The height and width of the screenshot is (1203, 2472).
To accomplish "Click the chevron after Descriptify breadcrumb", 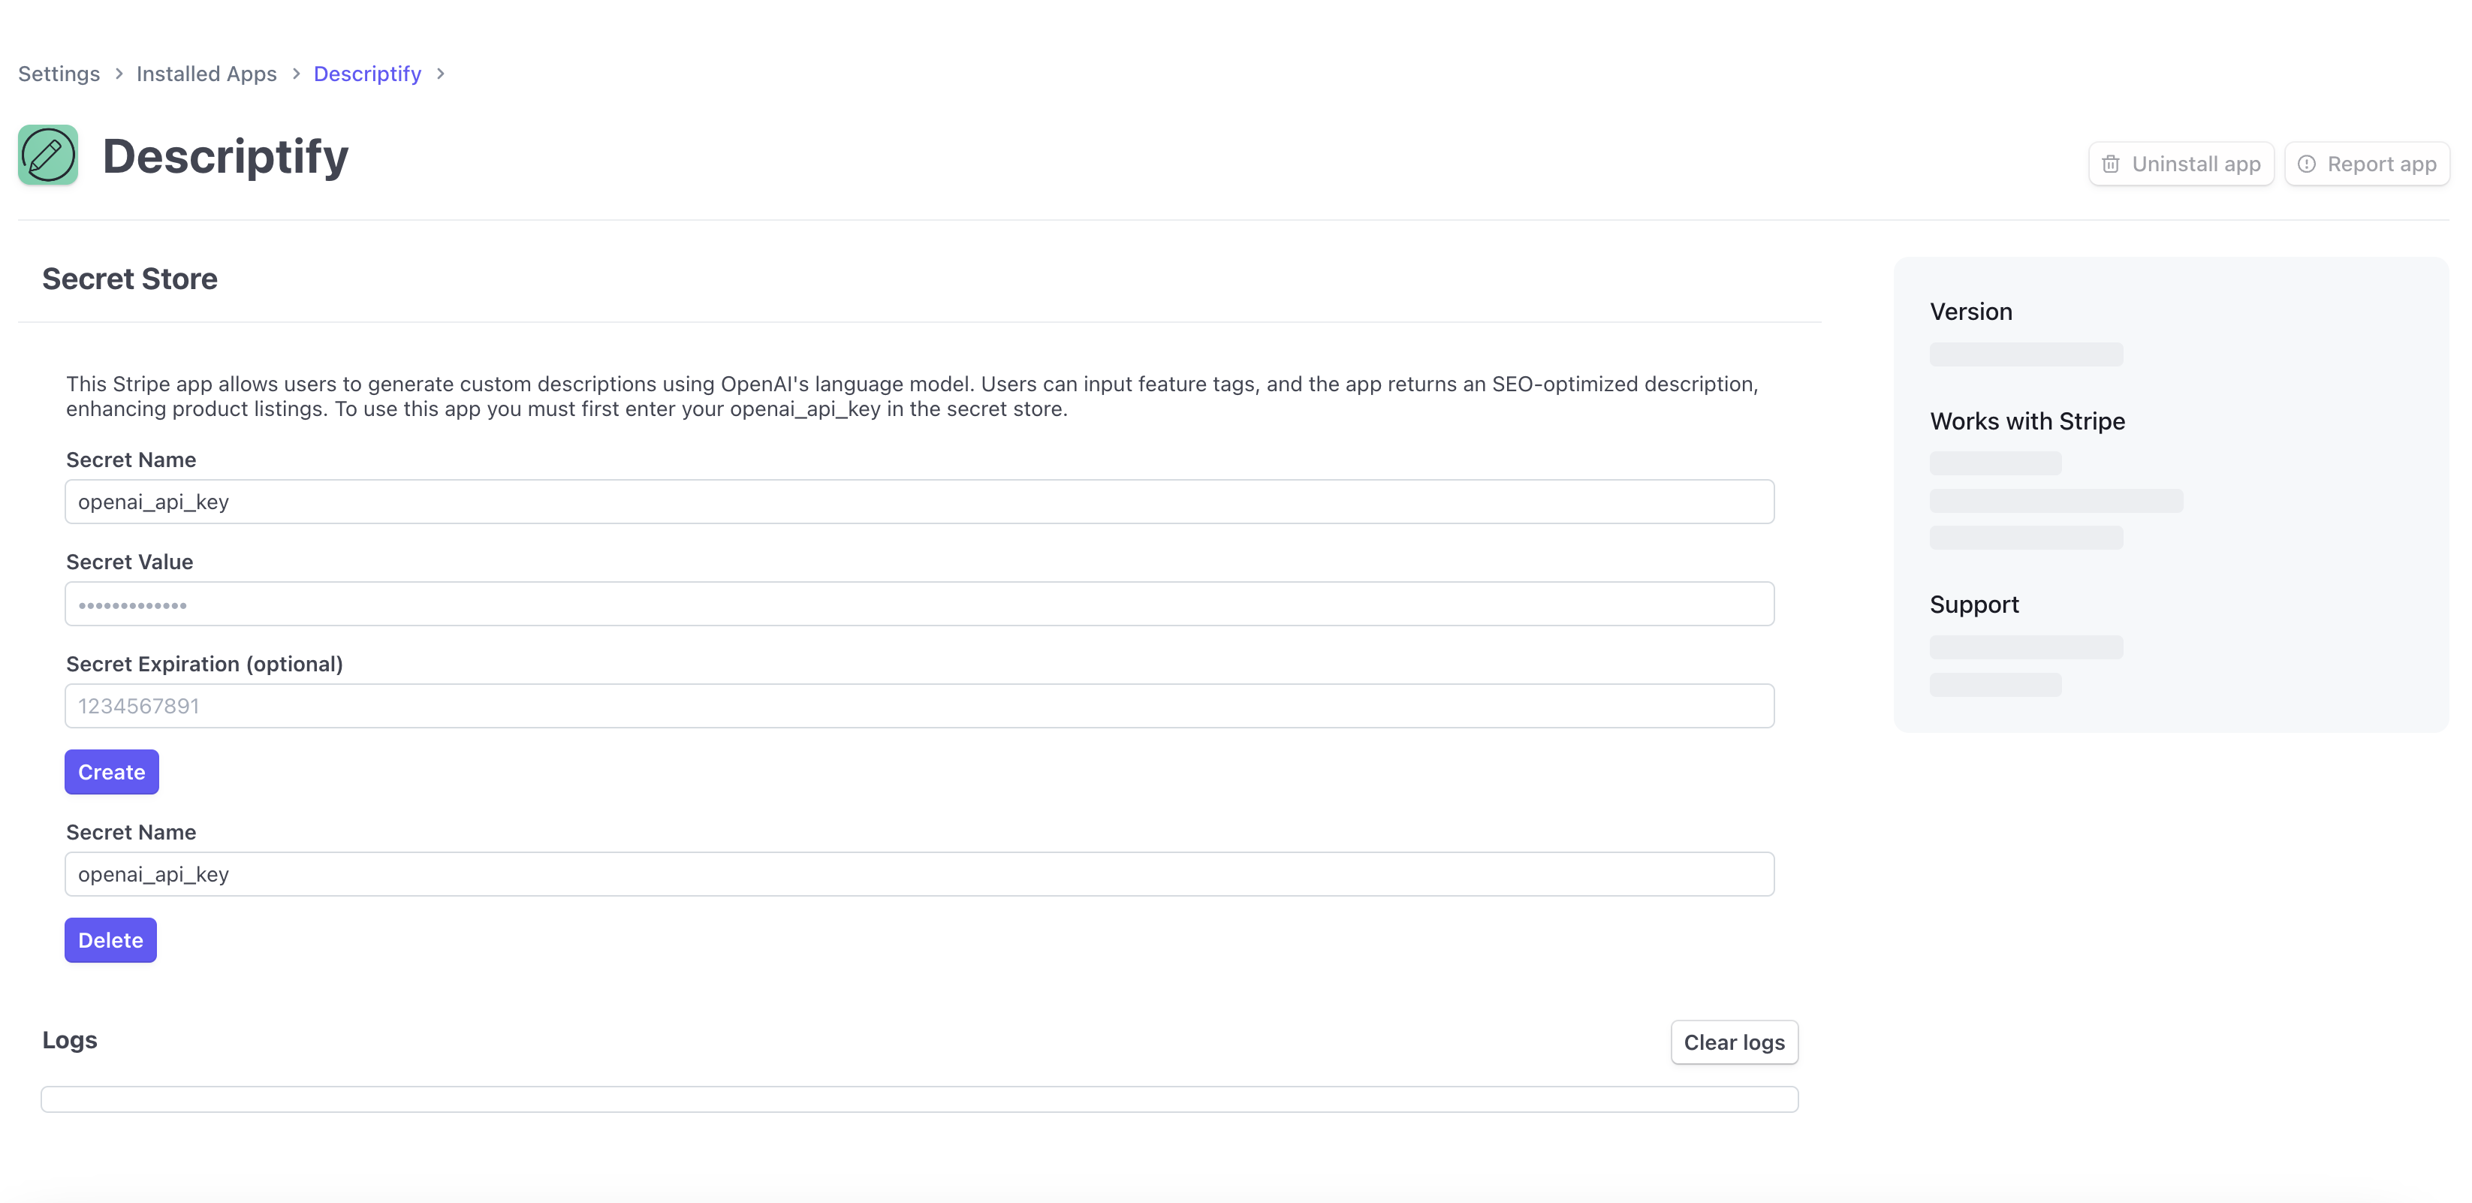I will click(x=441, y=74).
